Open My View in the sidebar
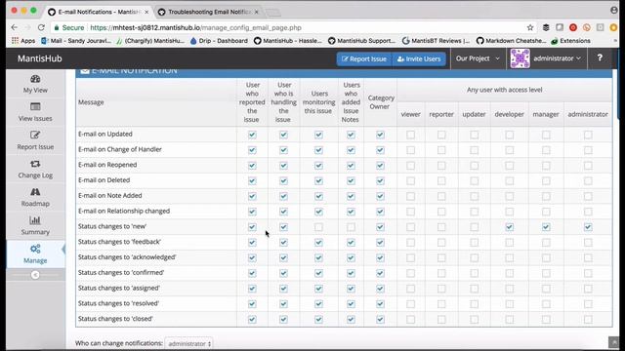 point(35,84)
